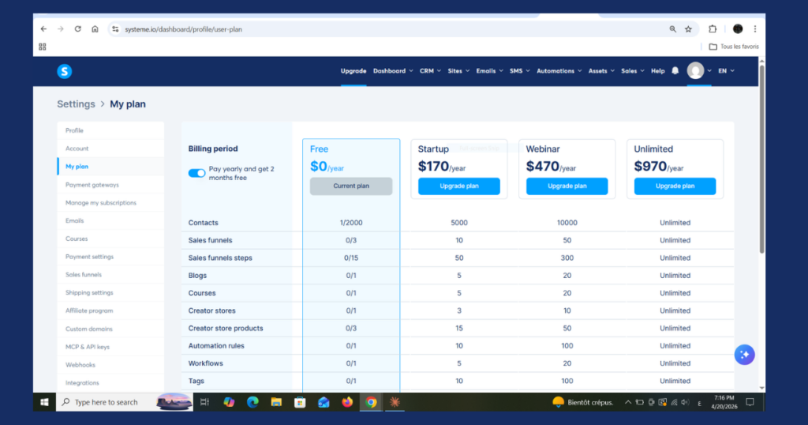The image size is (808, 425).
Task: Open Shipping settings in sidebar
Action: (x=110, y=292)
